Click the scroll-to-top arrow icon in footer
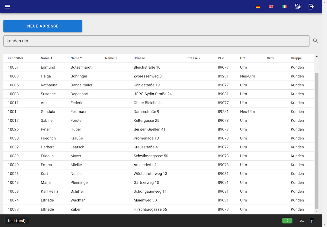 pos(312,221)
